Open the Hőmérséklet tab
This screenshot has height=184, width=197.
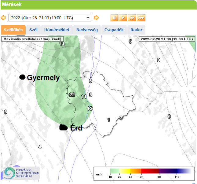click(x=57, y=30)
